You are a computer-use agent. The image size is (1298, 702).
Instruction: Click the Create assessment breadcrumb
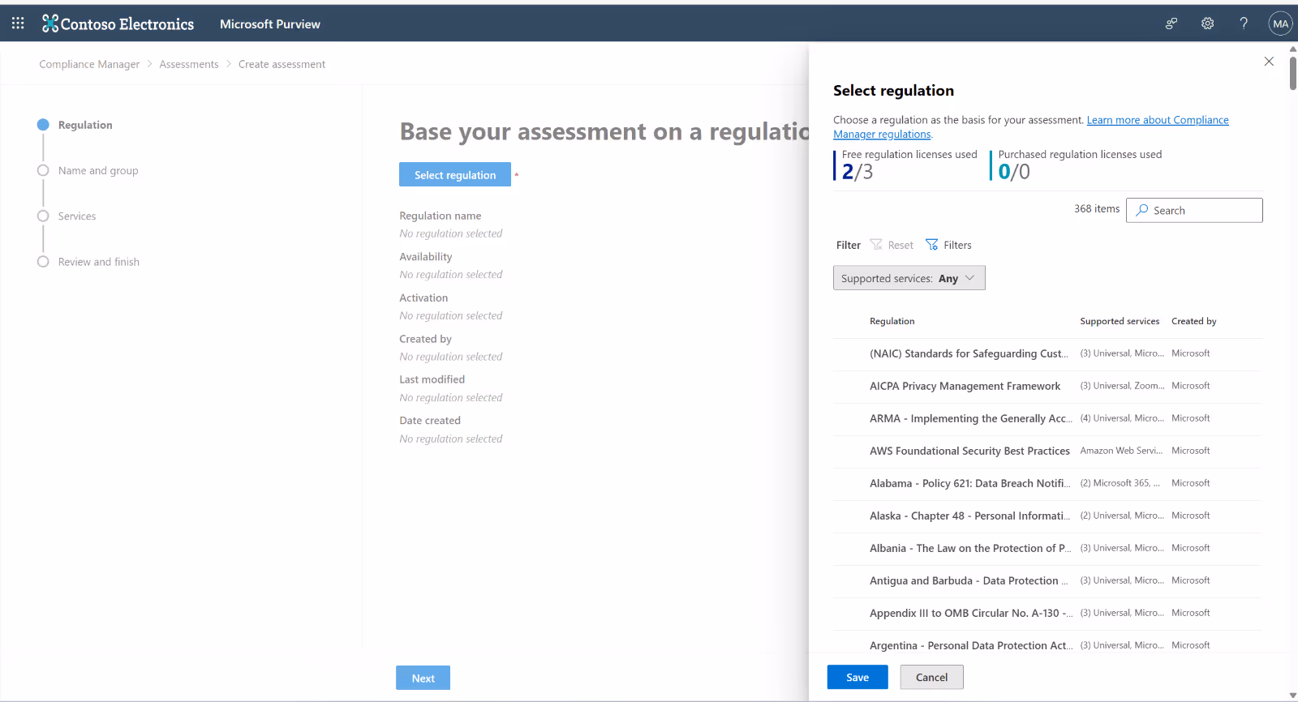pyautogui.click(x=282, y=64)
